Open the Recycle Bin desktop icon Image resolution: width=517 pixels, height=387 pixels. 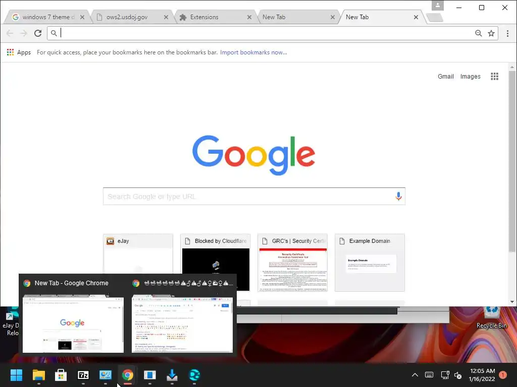(x=491, y=318)
